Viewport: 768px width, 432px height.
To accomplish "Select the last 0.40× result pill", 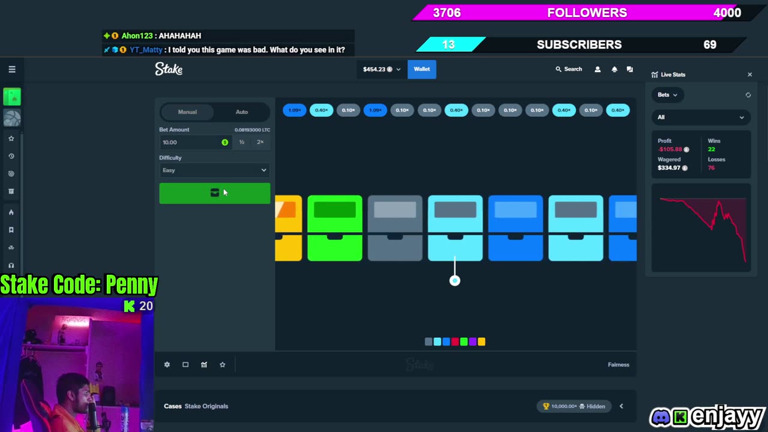I will (x=618, y=110).
